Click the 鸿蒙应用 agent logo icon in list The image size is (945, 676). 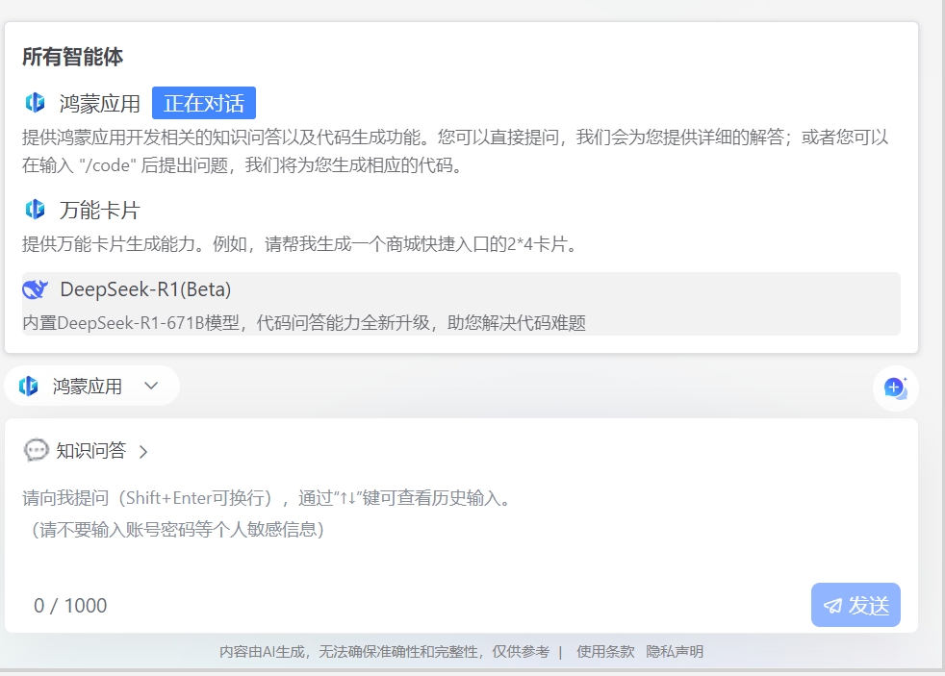pyautogui.click(x=35, y=102)
